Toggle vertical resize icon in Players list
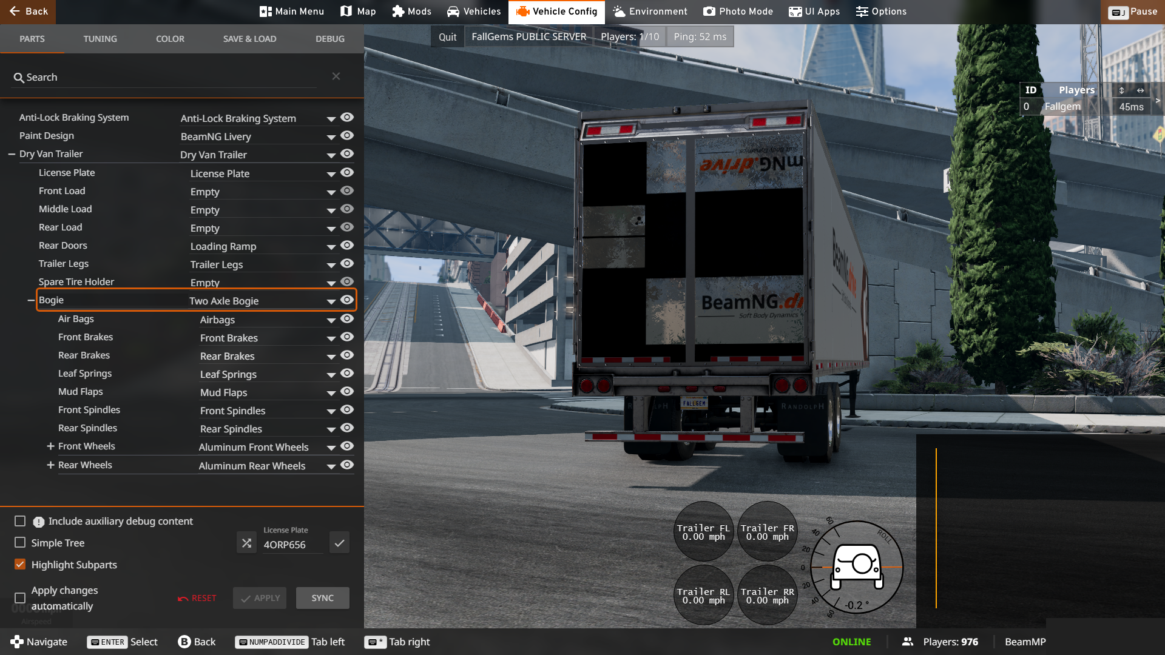 click(x=1122, y=90)
